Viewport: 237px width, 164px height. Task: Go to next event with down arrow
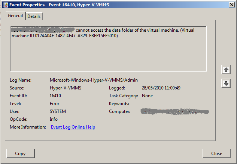(x=226, y=83)
